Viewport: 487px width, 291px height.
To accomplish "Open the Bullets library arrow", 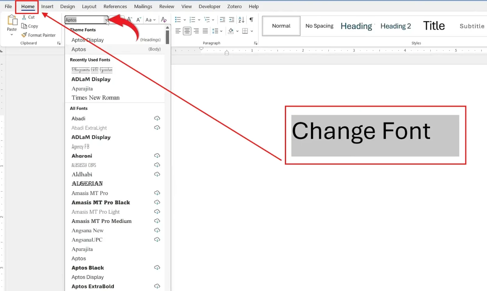I will (185, 20).
